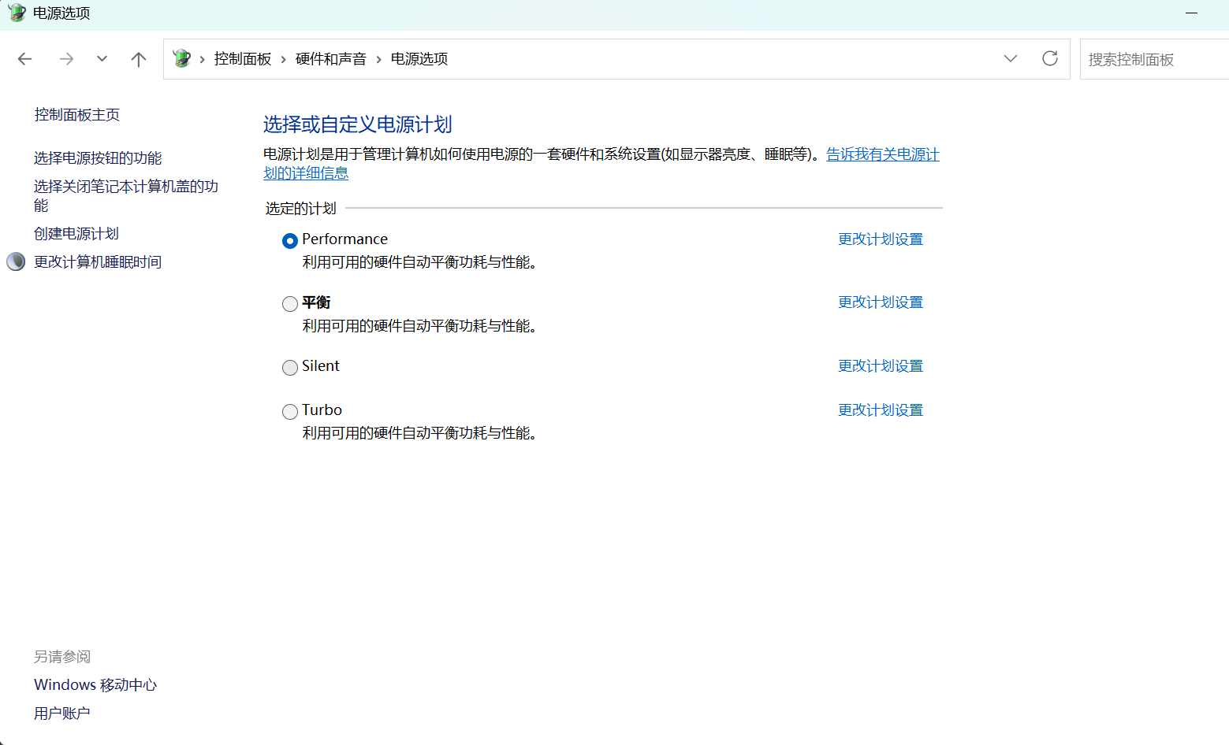Screen dimensions: 1229x745
Task: Click the 电源选项 title bar icon
Action: 17,13
